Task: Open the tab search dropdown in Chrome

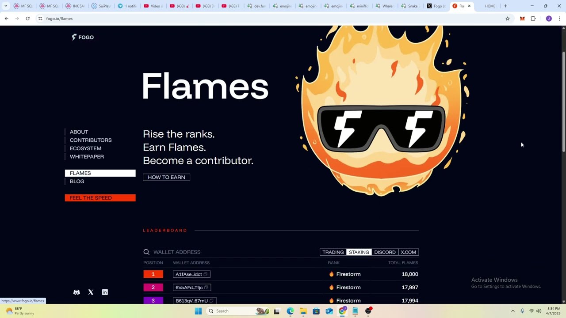Action: coord(6,6)
